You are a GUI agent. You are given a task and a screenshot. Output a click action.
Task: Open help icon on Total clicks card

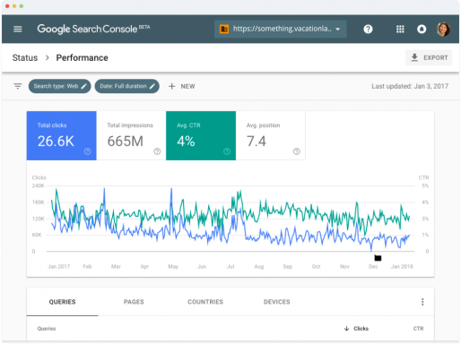click(87, 151)
